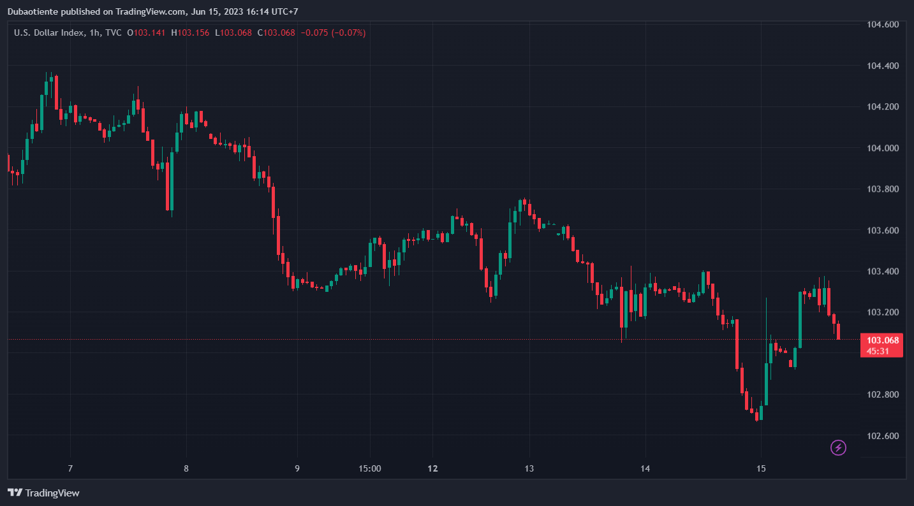Select the 104.600 price axis label
This screenshot has height=506, width=914.
pyautogui.click(x=883, y=24)
